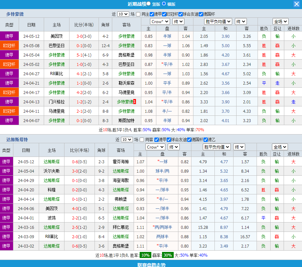
Task: Click RB莱比 home team on 24-04-27 row
Action: 57,74
